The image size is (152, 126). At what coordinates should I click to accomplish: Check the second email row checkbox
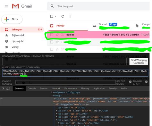pos(52,42)
